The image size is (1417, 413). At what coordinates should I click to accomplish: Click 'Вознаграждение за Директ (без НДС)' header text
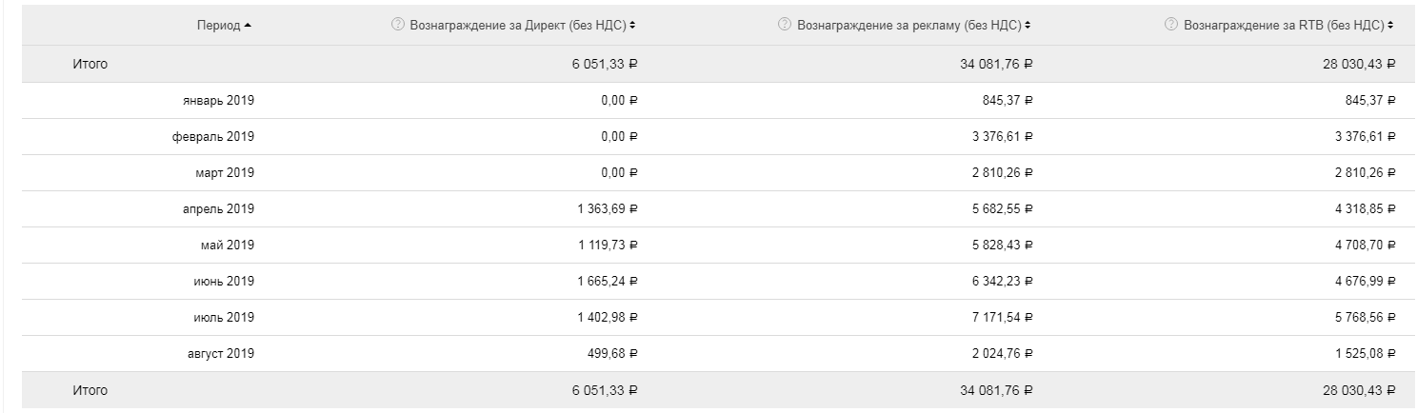click(x=517, y=24)
